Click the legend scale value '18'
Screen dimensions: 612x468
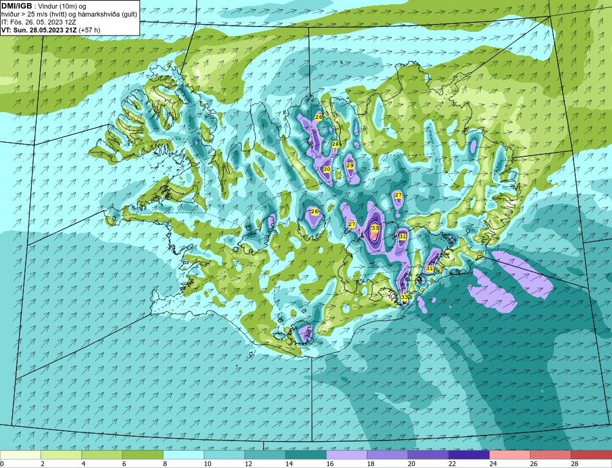(x=370, y=464)
